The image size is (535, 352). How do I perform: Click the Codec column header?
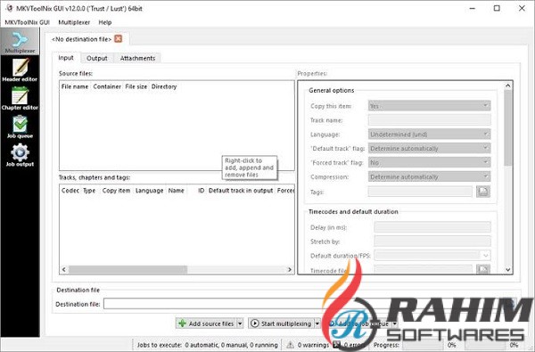pos(70,191)
